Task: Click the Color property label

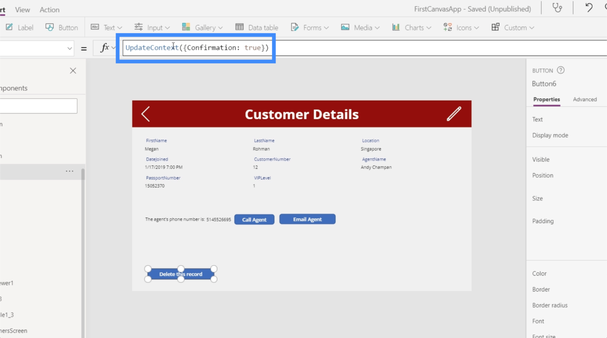Action: pos(539,273)
